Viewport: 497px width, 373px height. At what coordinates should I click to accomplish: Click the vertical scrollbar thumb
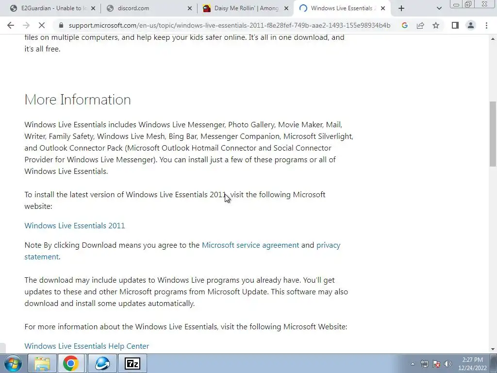point(493,134)
